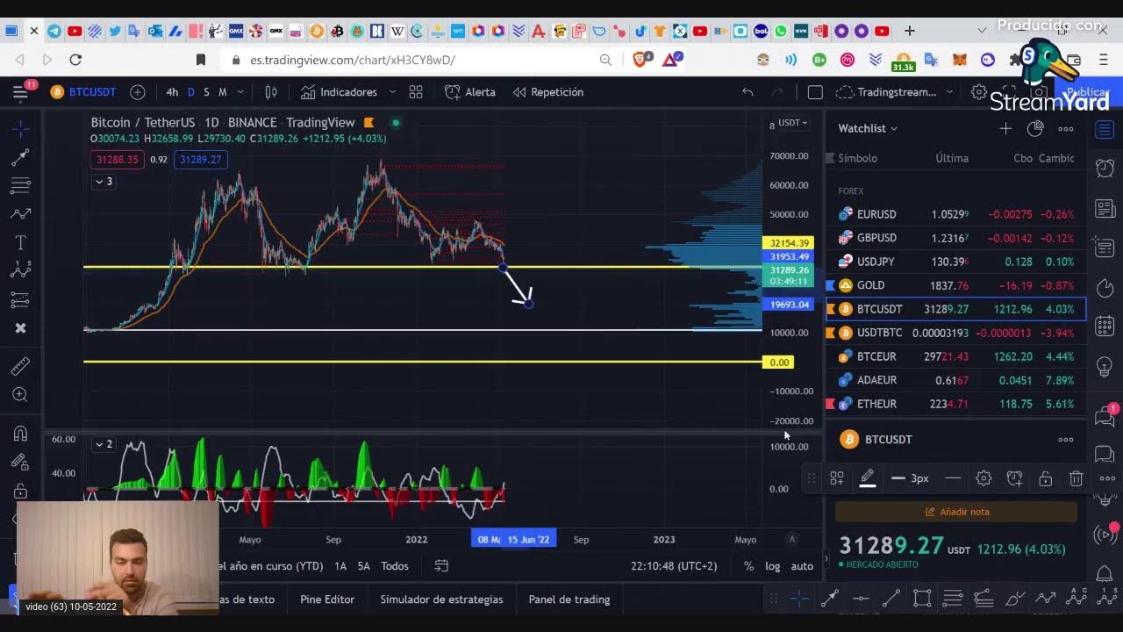Open the prediction and measurement tools
1123x632 pixels.
click(21, 299)
